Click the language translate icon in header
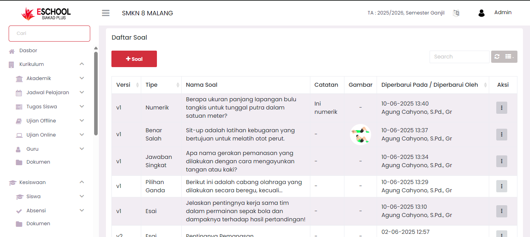 pyautogui.click(x=456, y=13)
